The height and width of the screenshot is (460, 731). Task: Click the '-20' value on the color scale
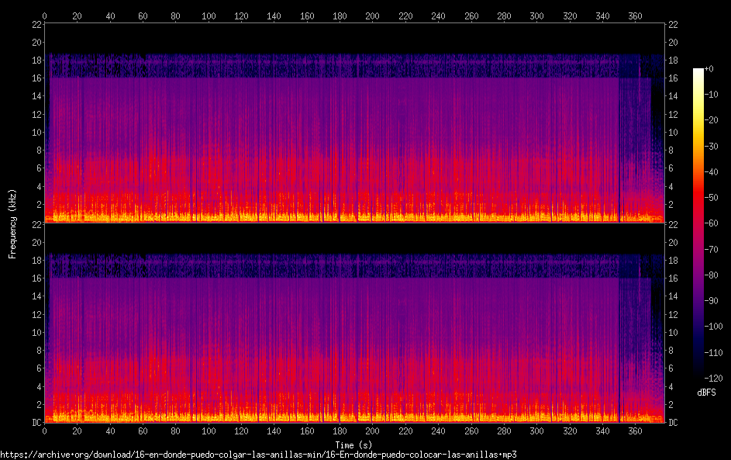pos(712,120)
